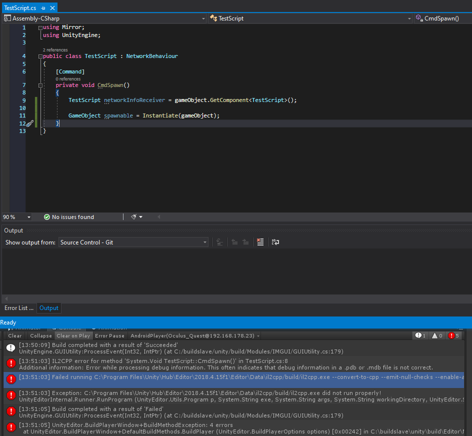
Task: Click the networkInfoReceiver variable on line 9
Action: tap(134, 100)
